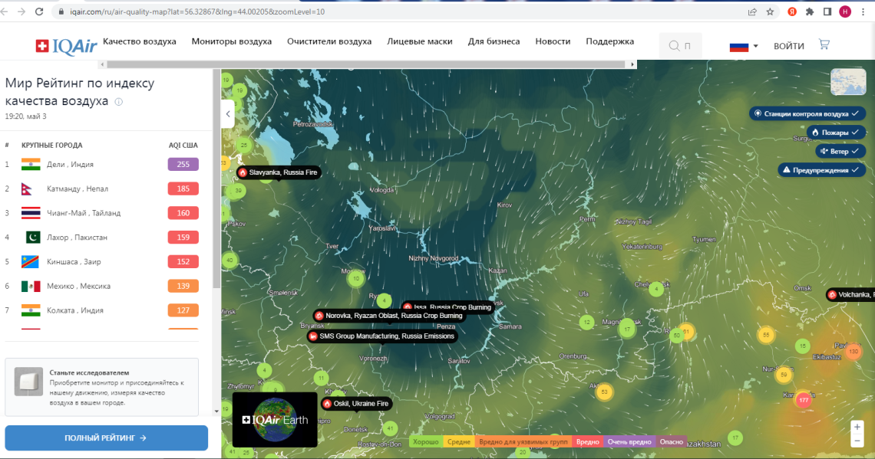Click the horizontal scrollbar right arrow
Viewport: 875px width, 459px height.
click(632, 64)
